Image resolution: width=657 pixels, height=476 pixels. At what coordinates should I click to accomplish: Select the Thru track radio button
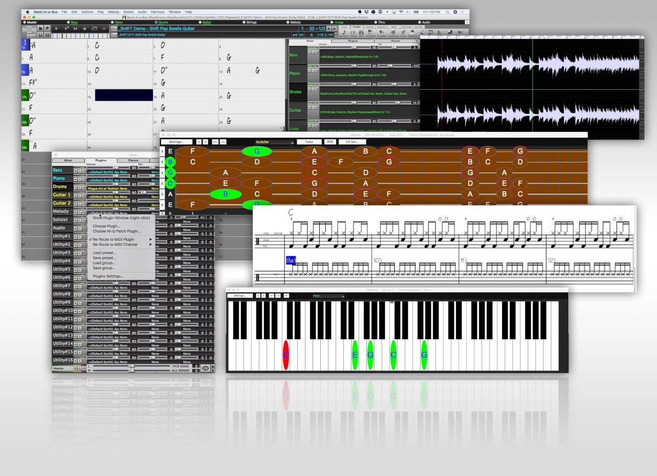coord(375,22)
